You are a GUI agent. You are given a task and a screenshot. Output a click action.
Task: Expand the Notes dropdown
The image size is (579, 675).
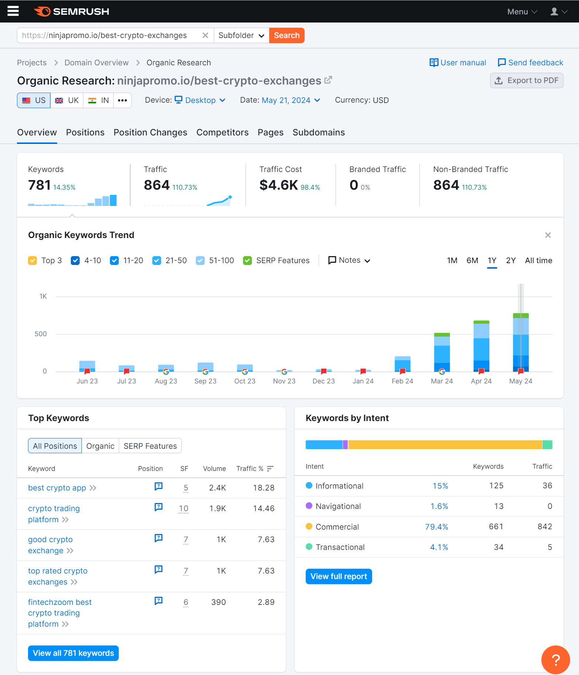tap(349, 260)
